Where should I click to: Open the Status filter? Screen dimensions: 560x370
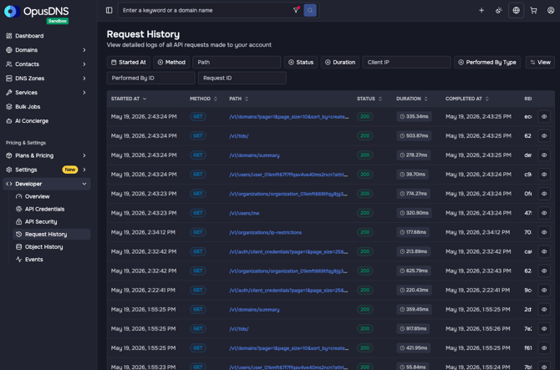pos(301,62)
